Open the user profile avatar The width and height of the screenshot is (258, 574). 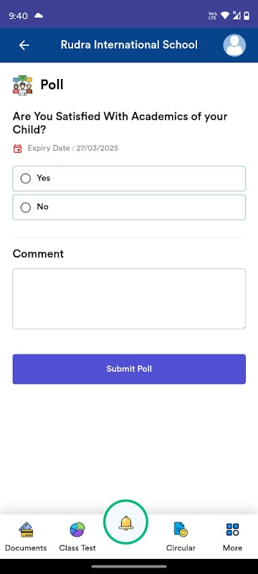(234, 45)
